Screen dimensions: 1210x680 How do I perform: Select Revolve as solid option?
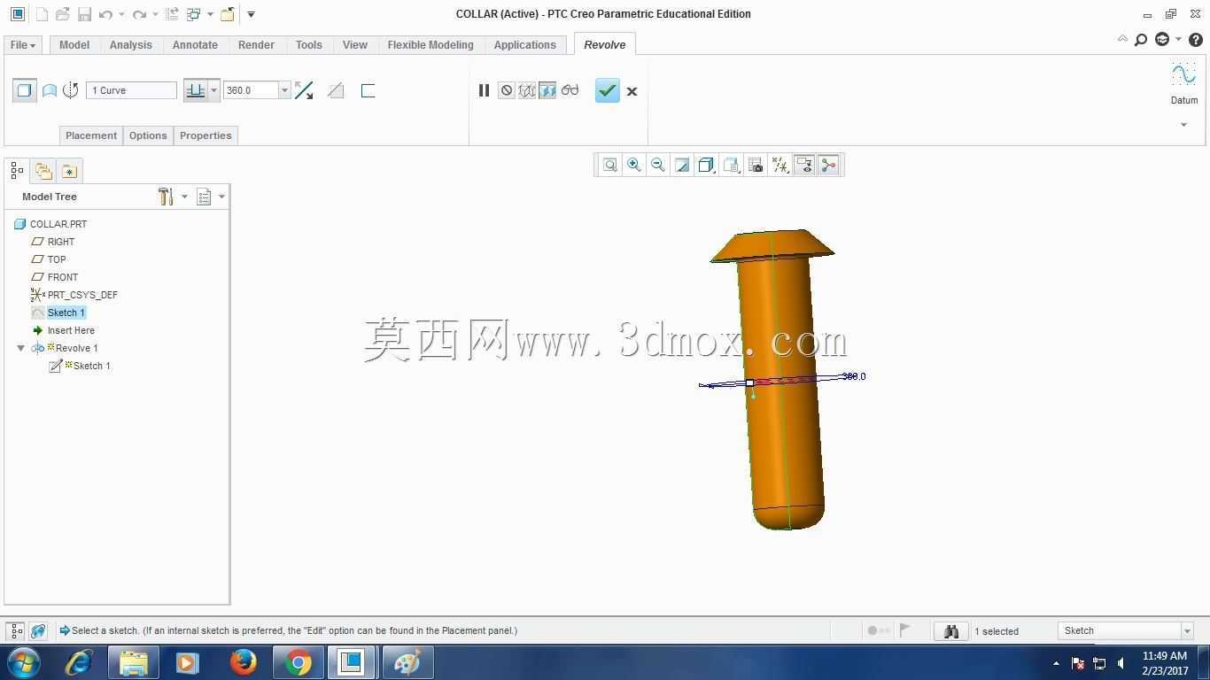tap(25, 90)
